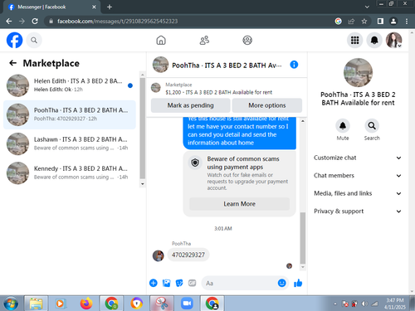Screen dimensions: 415x311
Task: Open Chrome three-dot menu
Action: pyautogui.click(x=407, y=21)
